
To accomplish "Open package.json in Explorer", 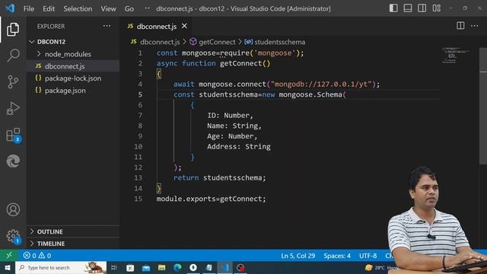I will tap(65, 91).
